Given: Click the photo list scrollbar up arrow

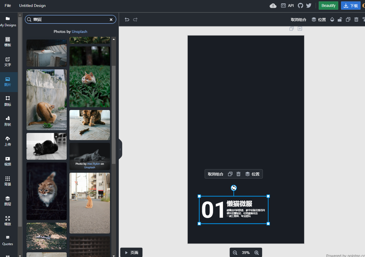Looking at the screenshot, I should [x=114, y=39].
